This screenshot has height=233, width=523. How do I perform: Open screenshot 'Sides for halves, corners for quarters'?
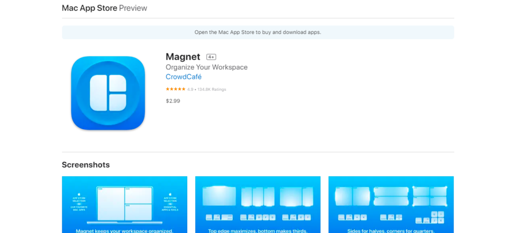(x=391, y=204)
